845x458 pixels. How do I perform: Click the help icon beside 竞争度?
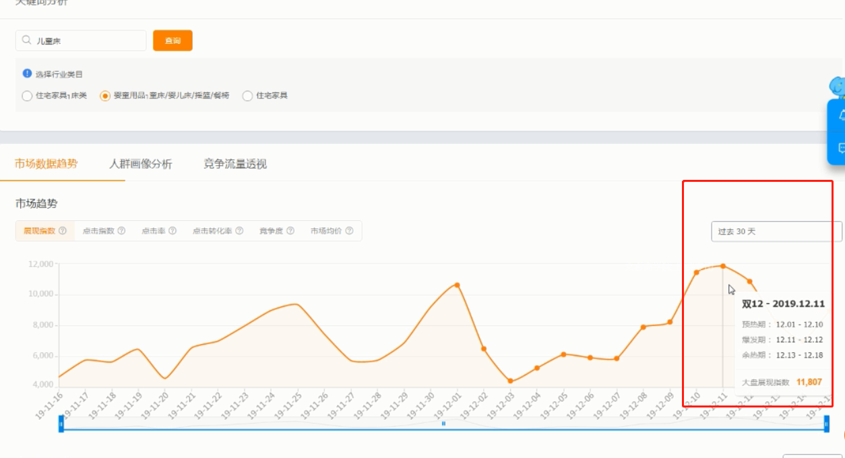coord(290,231)
